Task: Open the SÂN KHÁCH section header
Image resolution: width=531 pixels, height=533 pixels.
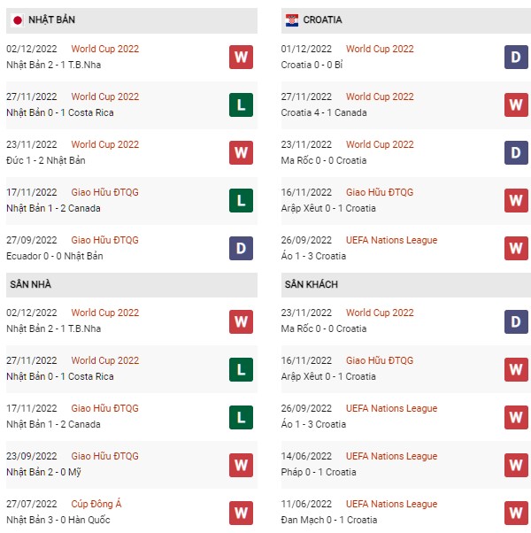Action: pyautogui.click(x=406, y=285)
